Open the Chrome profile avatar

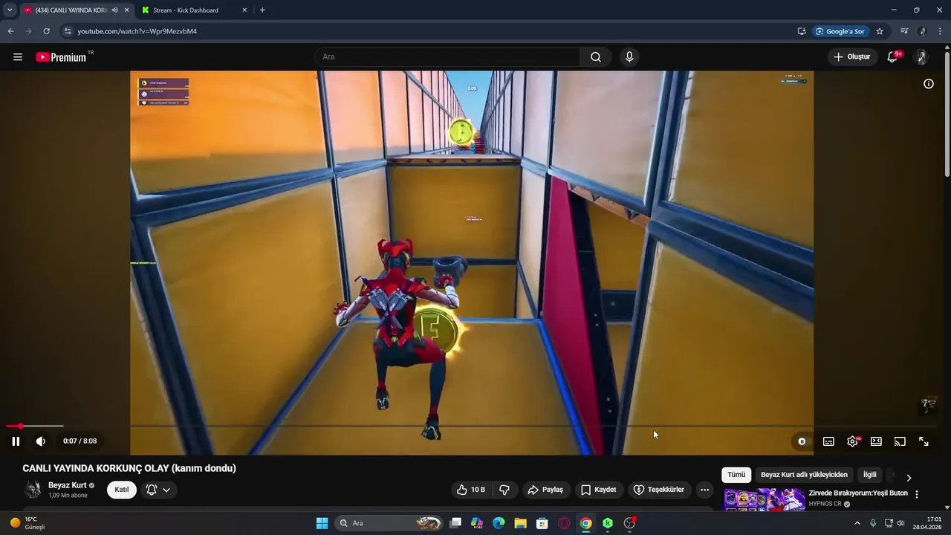(922, 31)
